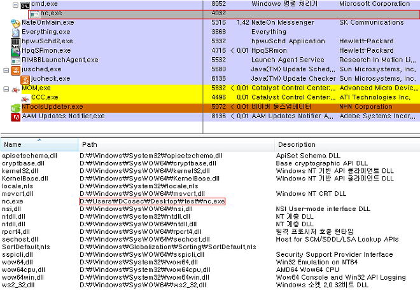Click 'Adobe Systems Incor...' company name
This screenshot has height=293, width=420.
377,116
